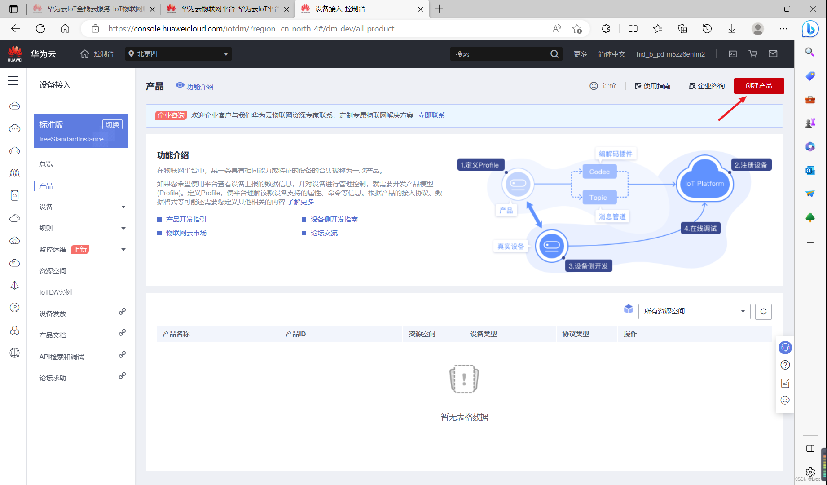This screenshot has height=485, width=827.
Task: Open the shopping cart icon
Action: point(753,54)
